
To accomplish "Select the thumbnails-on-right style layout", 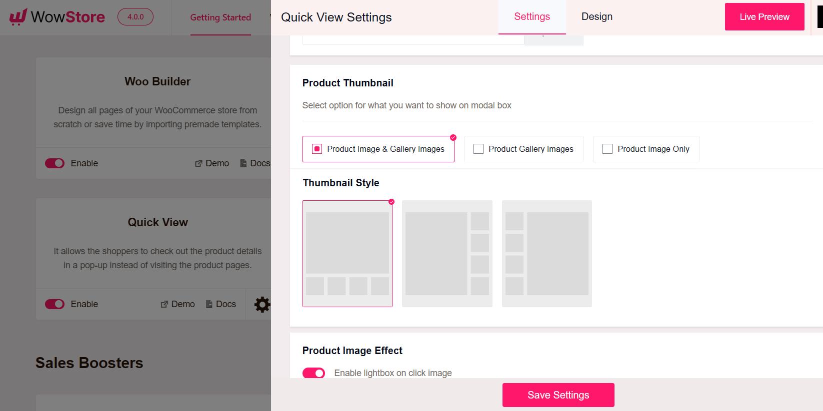I will (446, 254).
